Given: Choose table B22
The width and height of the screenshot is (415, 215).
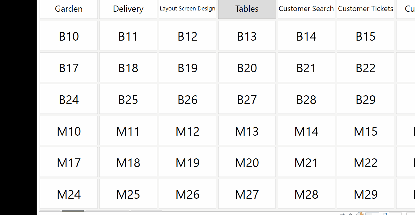Looking at the screenshot, I should pyautogui.click(x=365, y=67).
